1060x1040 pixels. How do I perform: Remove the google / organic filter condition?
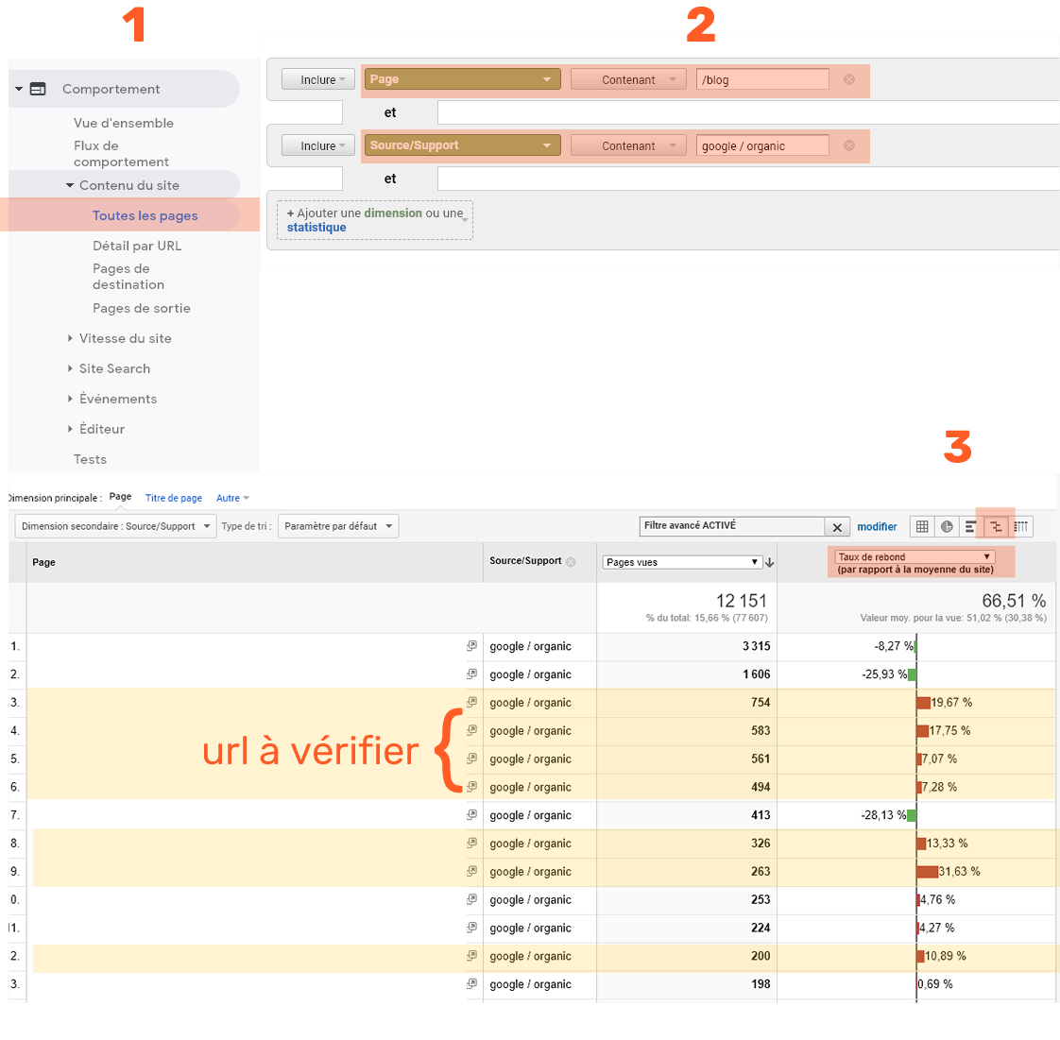point(849,146)
